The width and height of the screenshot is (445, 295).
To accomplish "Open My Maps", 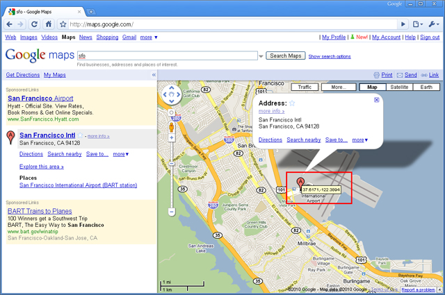I will point(55,75).
